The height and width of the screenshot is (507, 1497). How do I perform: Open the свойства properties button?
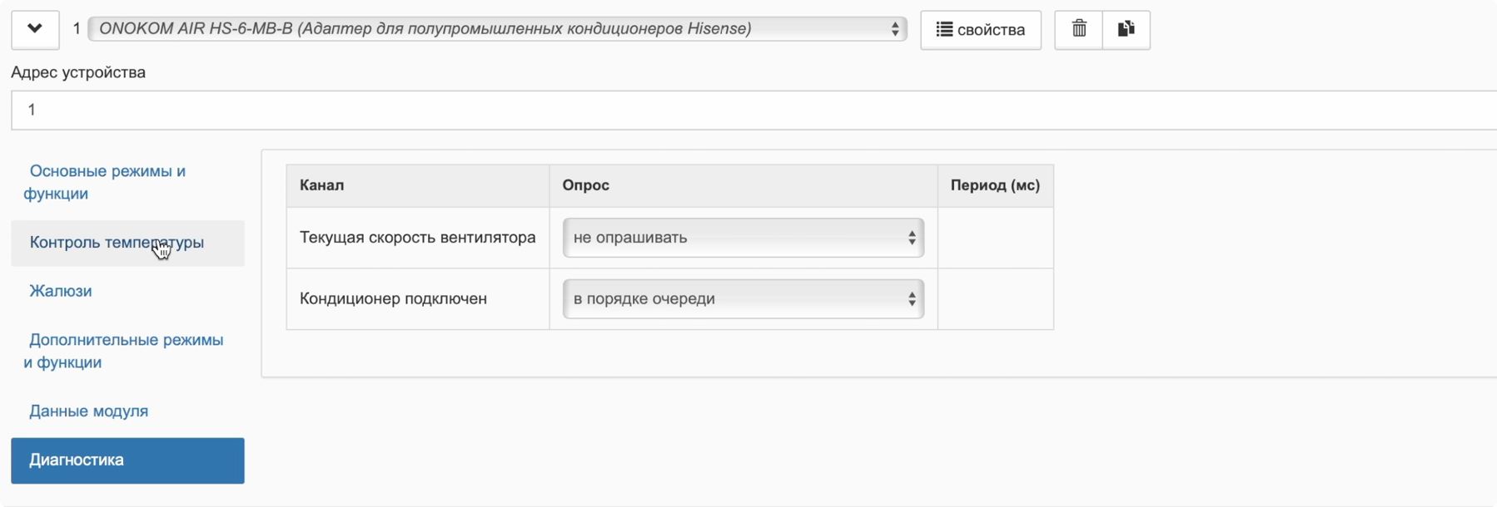(981, 30)
